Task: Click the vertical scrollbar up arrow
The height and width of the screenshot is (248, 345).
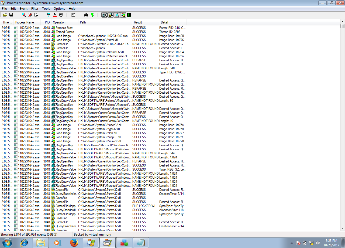Action: [x=342, y=22]
